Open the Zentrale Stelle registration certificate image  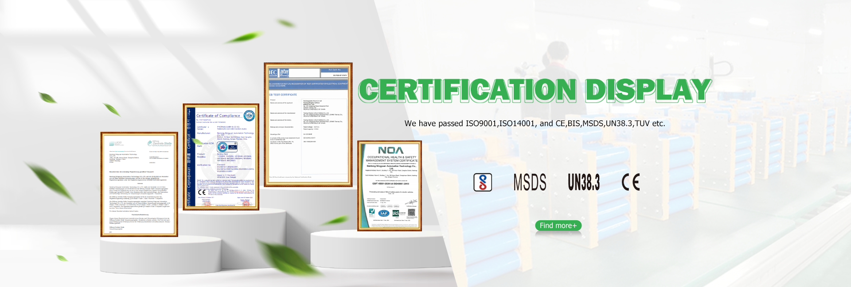point(139,184)
